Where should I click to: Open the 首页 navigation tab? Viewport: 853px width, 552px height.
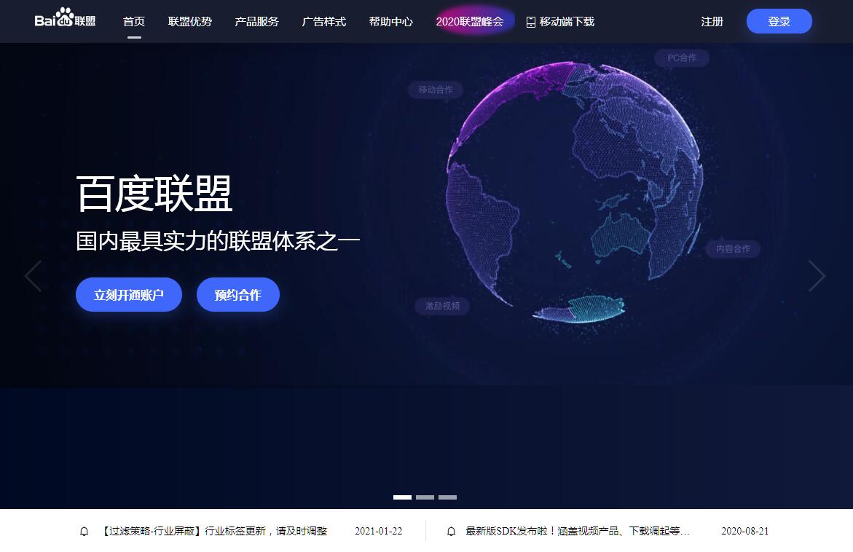pyautogui.click(x=134, y=22)
